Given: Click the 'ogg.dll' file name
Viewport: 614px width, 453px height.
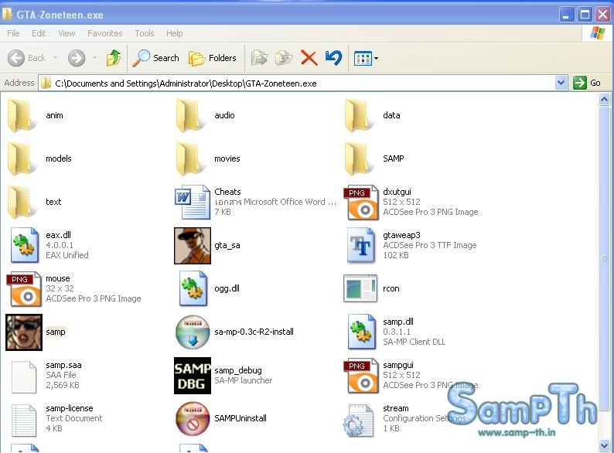Looking at the screenshot, I should coord(227,288).
